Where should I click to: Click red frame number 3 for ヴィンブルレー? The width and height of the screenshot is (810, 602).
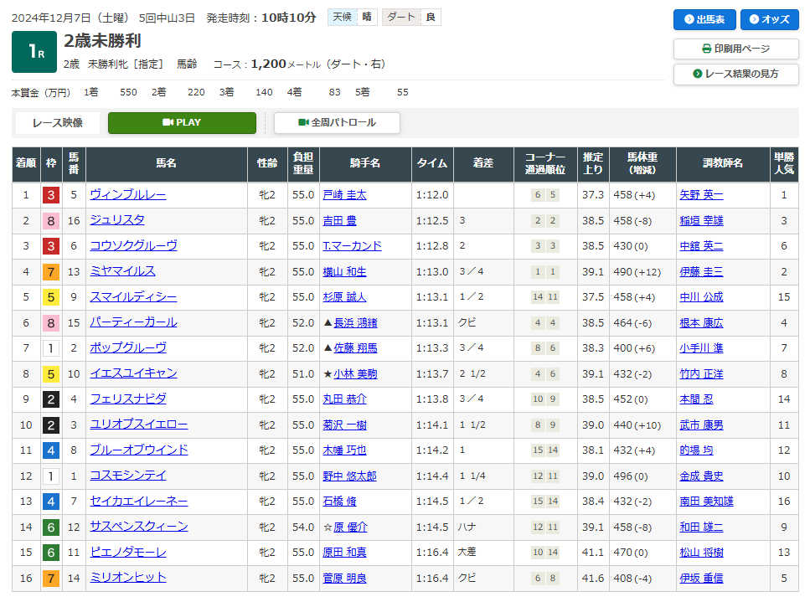[x=51, y=195]
